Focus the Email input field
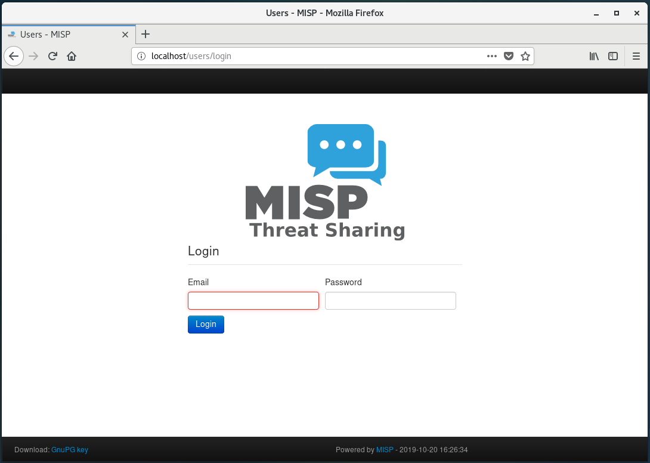 pyautogui.click(x=253, y=301)
